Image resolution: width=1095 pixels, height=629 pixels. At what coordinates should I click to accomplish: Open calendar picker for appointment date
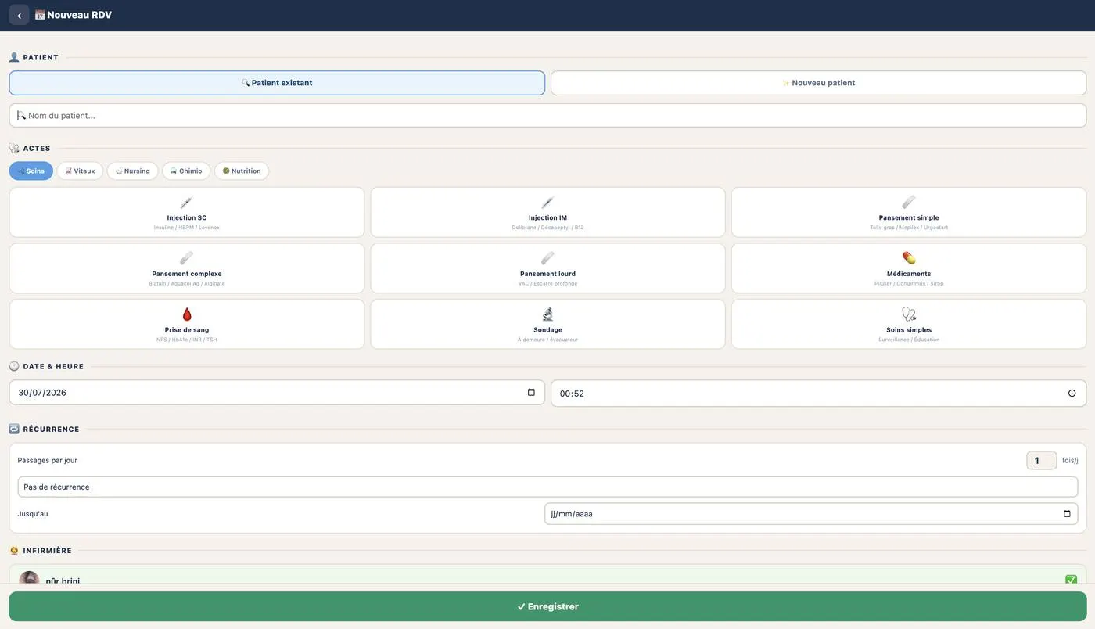[531, 393]
